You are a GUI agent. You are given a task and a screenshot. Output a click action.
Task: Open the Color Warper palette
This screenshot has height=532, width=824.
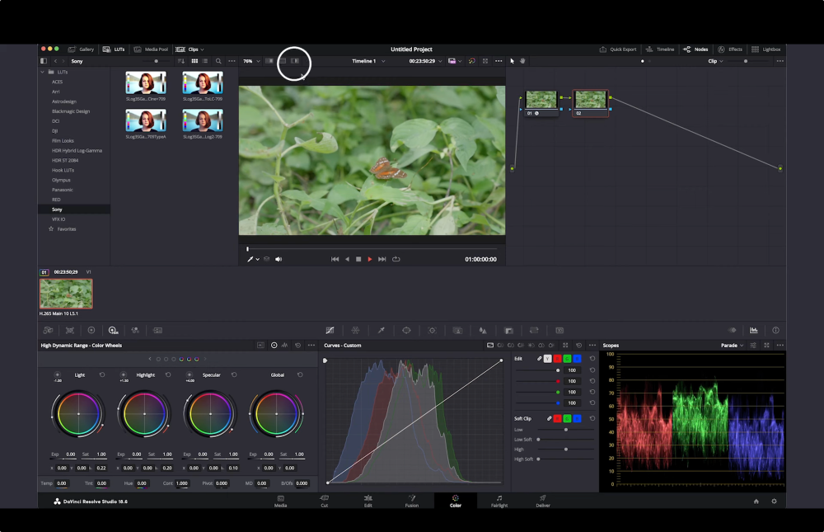[x=355, y=331]
